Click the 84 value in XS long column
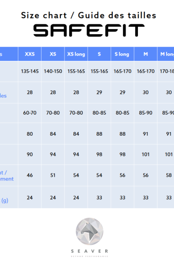 pos(76,134)
